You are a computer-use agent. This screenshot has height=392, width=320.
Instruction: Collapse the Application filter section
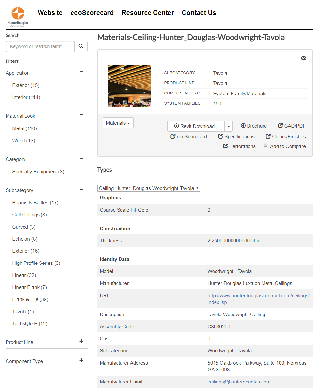[82, 72]
